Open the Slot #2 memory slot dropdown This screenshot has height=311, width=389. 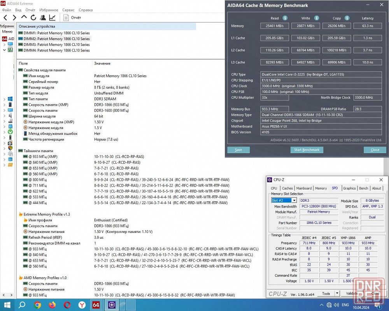[294, 201]
